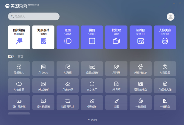Viewport: 184px width, 125px height.
Task: Open AI超清人像 tool
Action: pos(165,86)
